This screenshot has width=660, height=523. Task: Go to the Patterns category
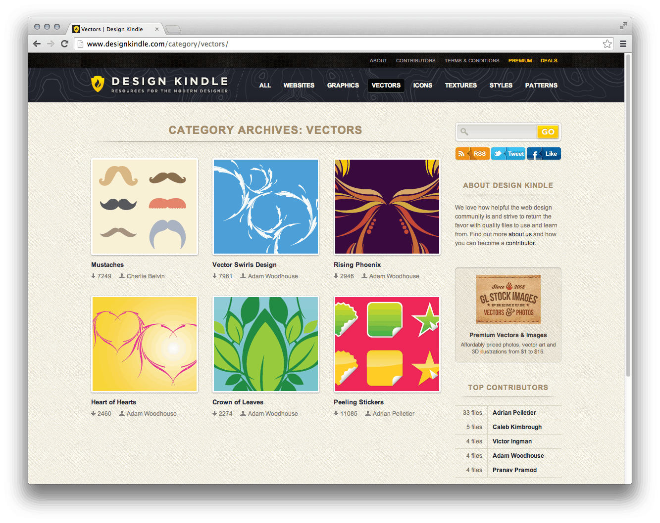[541, 86]
